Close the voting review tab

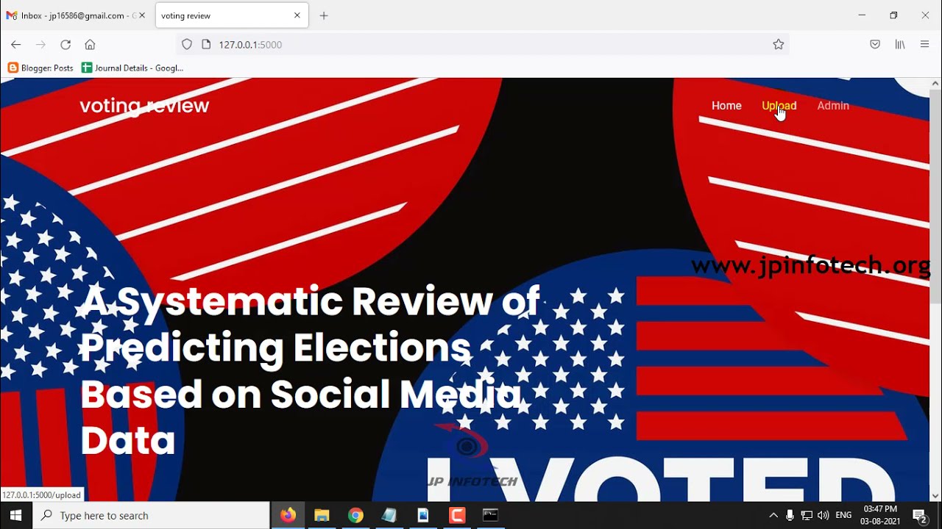(x=297, y=15)
